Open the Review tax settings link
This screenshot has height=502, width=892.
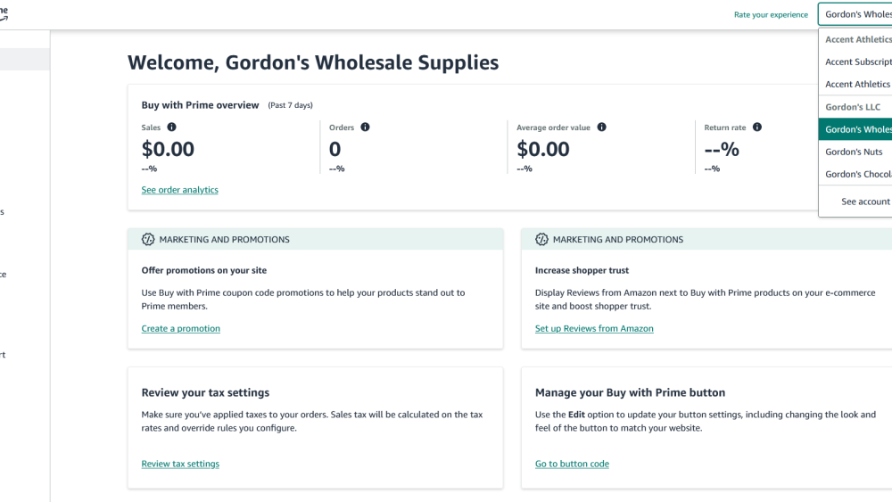[180, 465]
